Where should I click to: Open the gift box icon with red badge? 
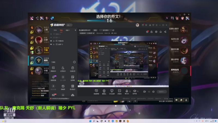coord(147,32)
